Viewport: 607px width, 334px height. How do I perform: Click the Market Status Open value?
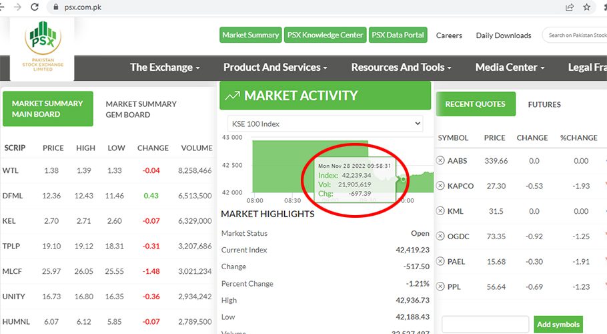[420, 233]
